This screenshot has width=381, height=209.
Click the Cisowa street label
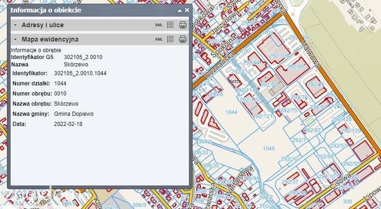[x=340, y=181]
